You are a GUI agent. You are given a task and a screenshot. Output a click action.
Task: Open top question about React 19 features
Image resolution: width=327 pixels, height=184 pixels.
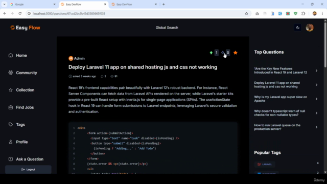(x=281, y=71)
